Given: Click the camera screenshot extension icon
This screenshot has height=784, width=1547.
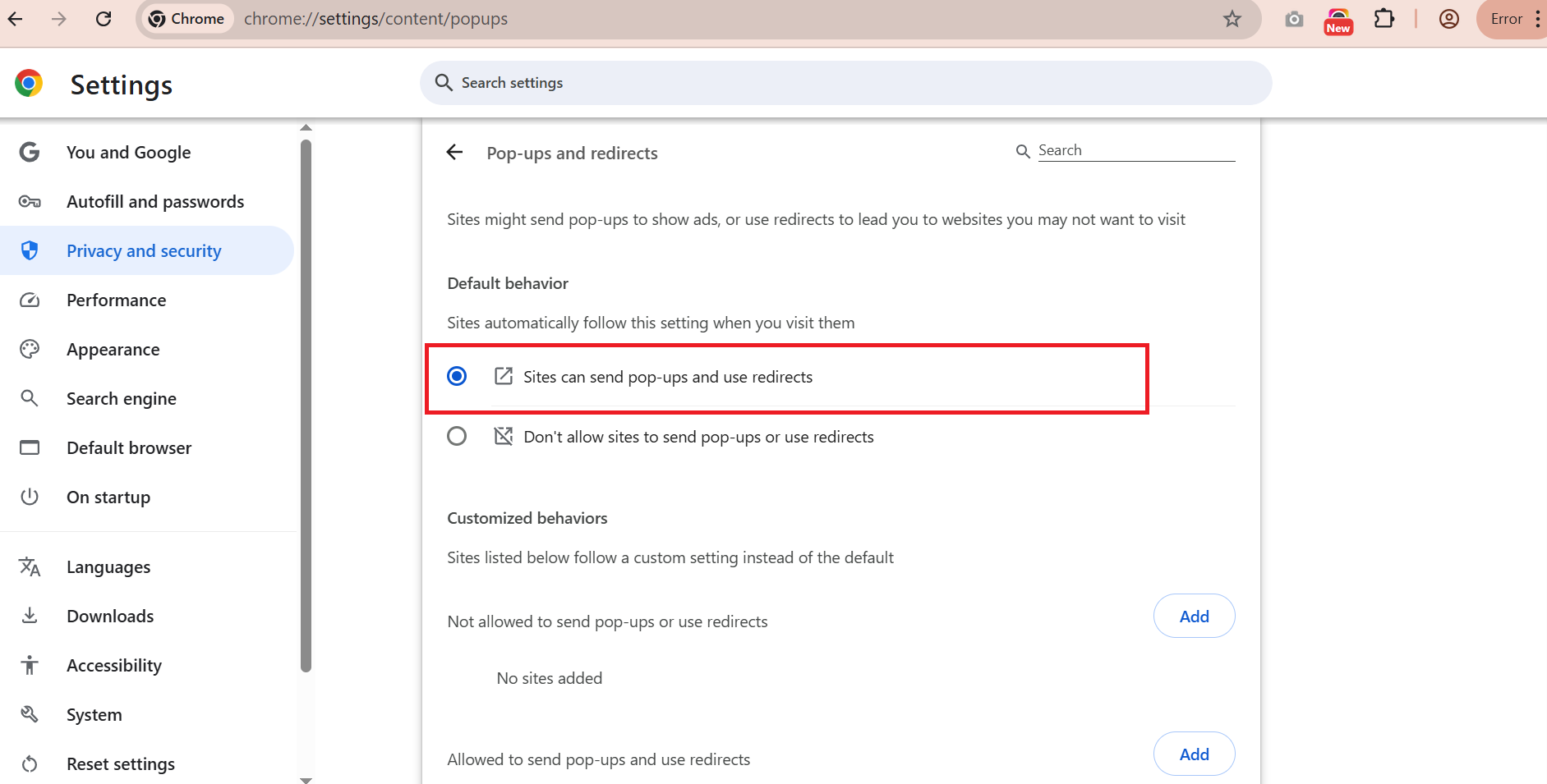Looking at the screenshot, I should 1294,19.
